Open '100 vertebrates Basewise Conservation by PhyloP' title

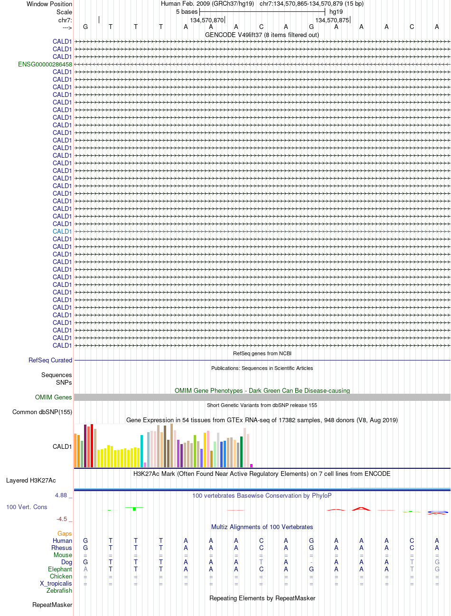[262, 496]
